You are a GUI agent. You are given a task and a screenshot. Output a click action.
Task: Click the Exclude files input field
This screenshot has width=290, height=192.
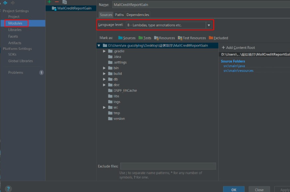(168, 166)
